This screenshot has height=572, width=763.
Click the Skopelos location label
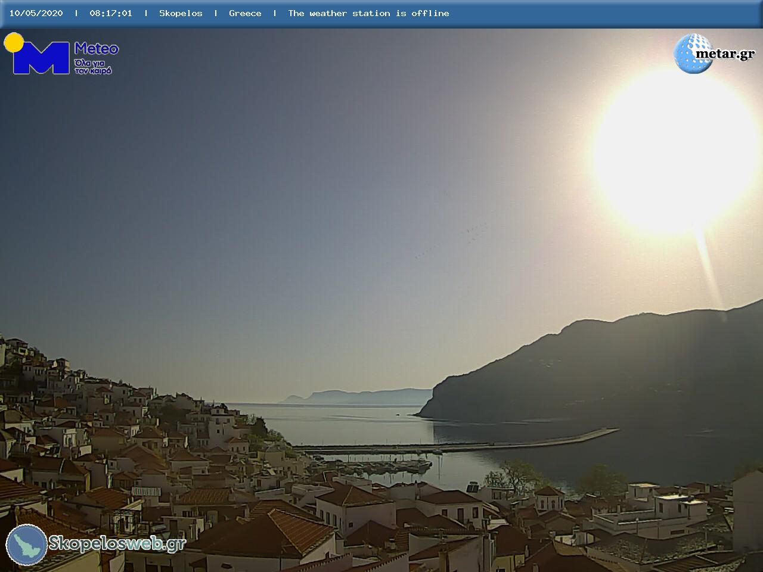[181, 13]
